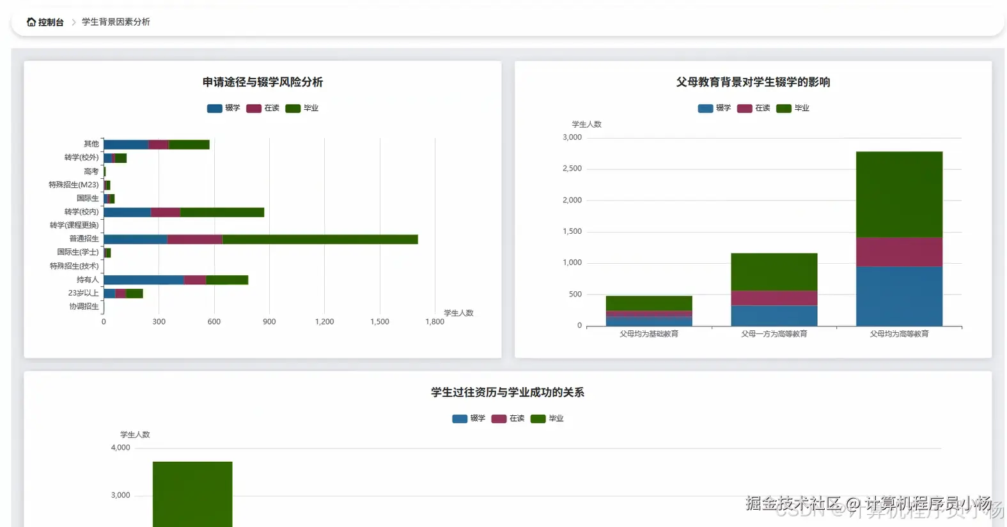
Task: Click the 特殊招生(M23) axis label
Action: [74, 185]
